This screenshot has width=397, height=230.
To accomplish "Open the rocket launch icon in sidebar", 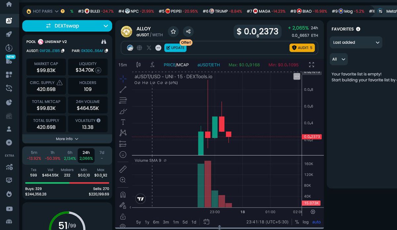I will click(9, 34).
